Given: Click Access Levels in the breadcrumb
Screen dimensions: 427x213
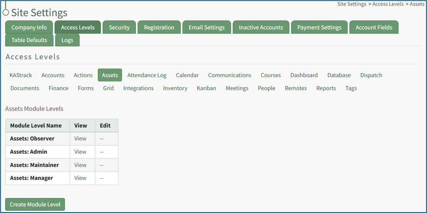Looking at the screenshot, I should pyautogui.click(x=389, y=4).
